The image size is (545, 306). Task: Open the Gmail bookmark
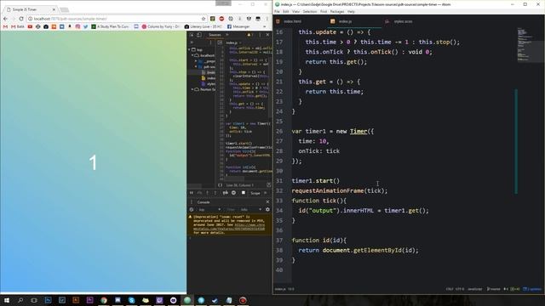(x=5, y=26)
